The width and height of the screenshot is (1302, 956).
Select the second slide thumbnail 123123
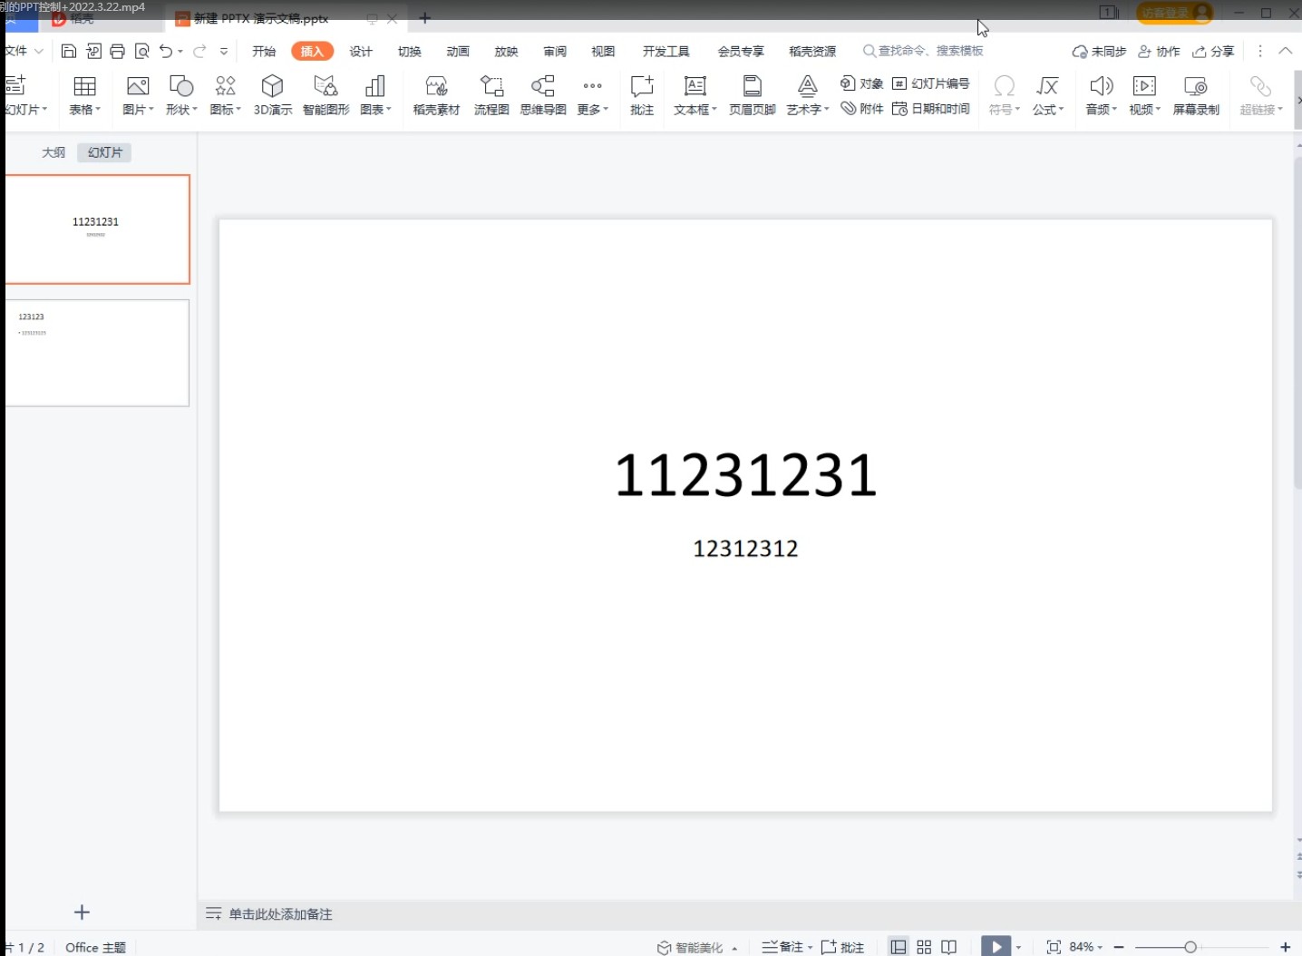(97, 353)
